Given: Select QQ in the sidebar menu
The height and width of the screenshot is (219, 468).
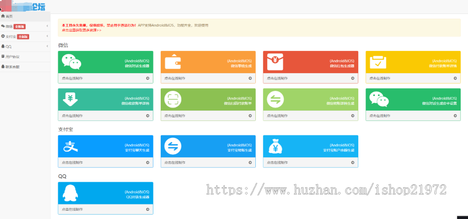Looking at the screenshot, I should coord(25,47).
